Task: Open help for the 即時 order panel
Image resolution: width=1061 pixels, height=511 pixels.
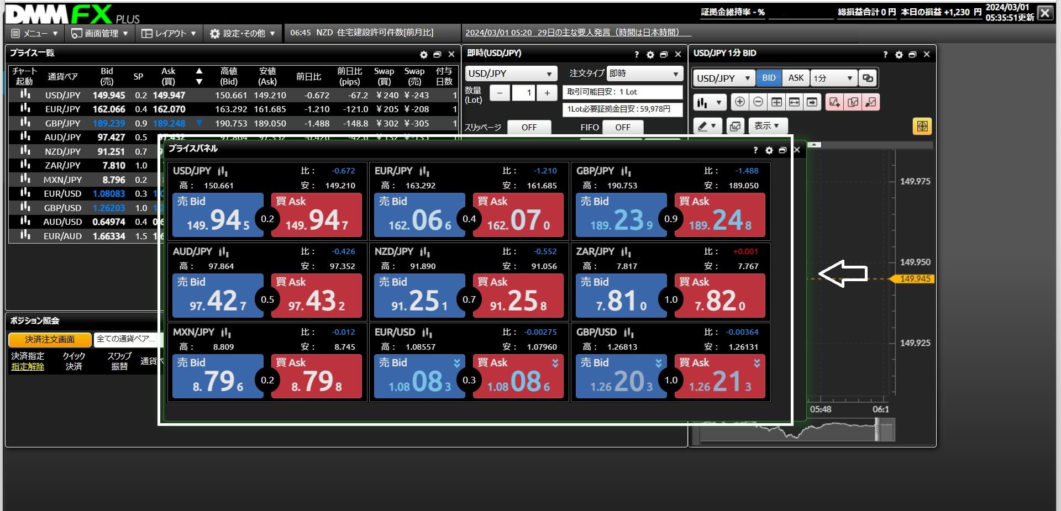Action: (637, 55)
